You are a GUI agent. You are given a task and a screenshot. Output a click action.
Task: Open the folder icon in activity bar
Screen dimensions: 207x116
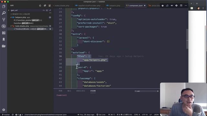pos(4,46)
